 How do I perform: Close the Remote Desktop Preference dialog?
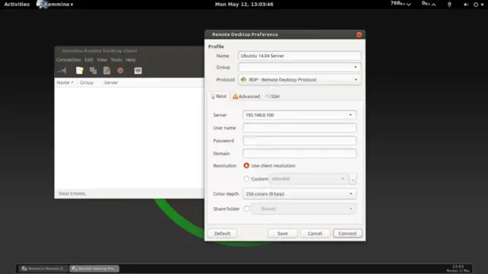[x=359, y=34]
